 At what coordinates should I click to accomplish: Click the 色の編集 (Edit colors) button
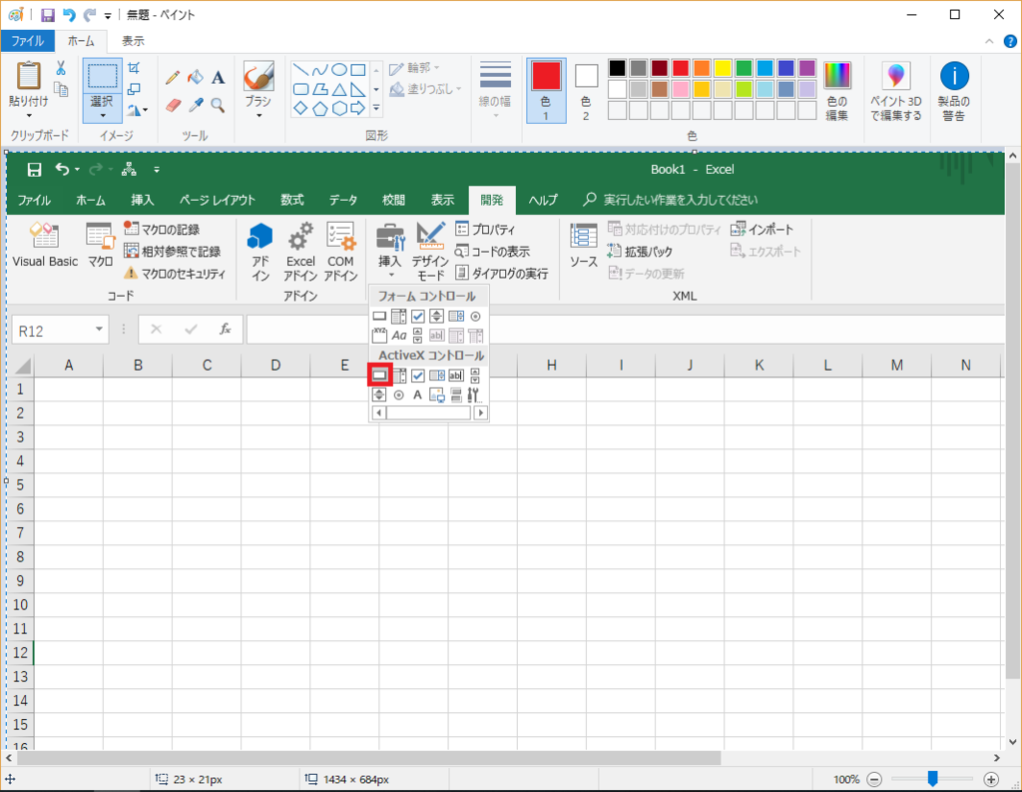click(x=839, y=86)
